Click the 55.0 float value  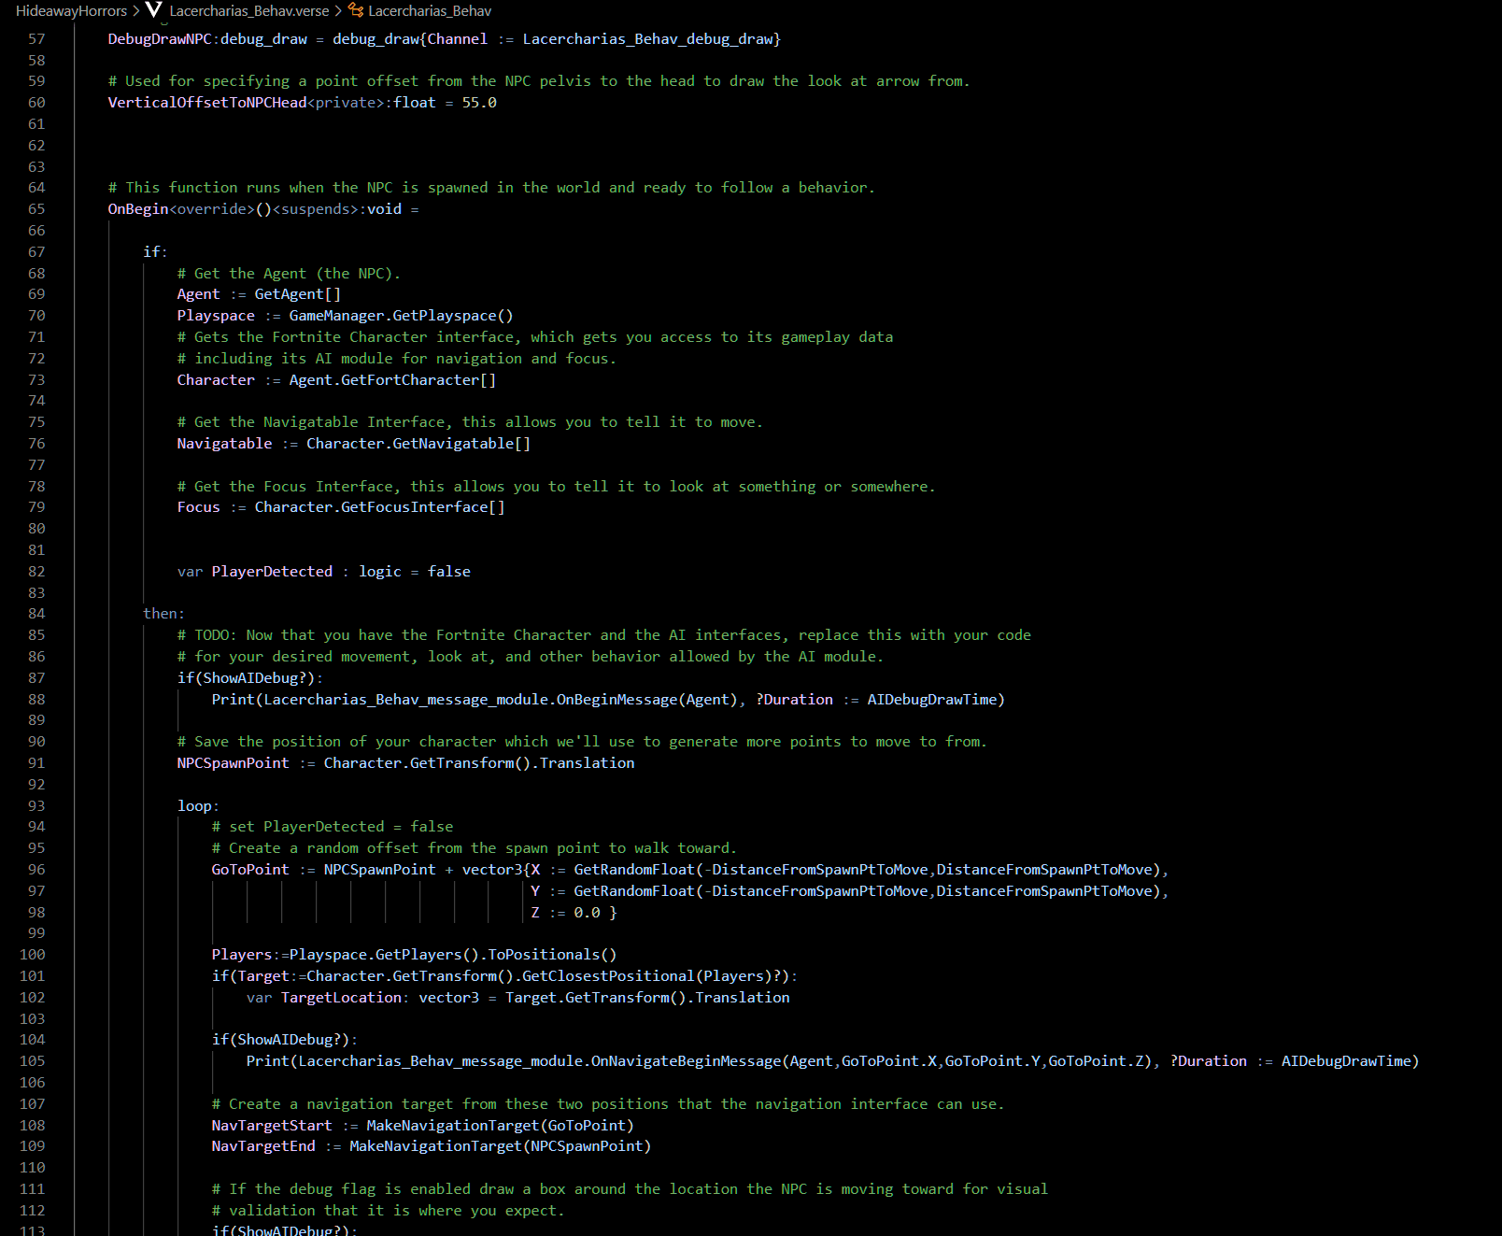click(x=479, y=103)
